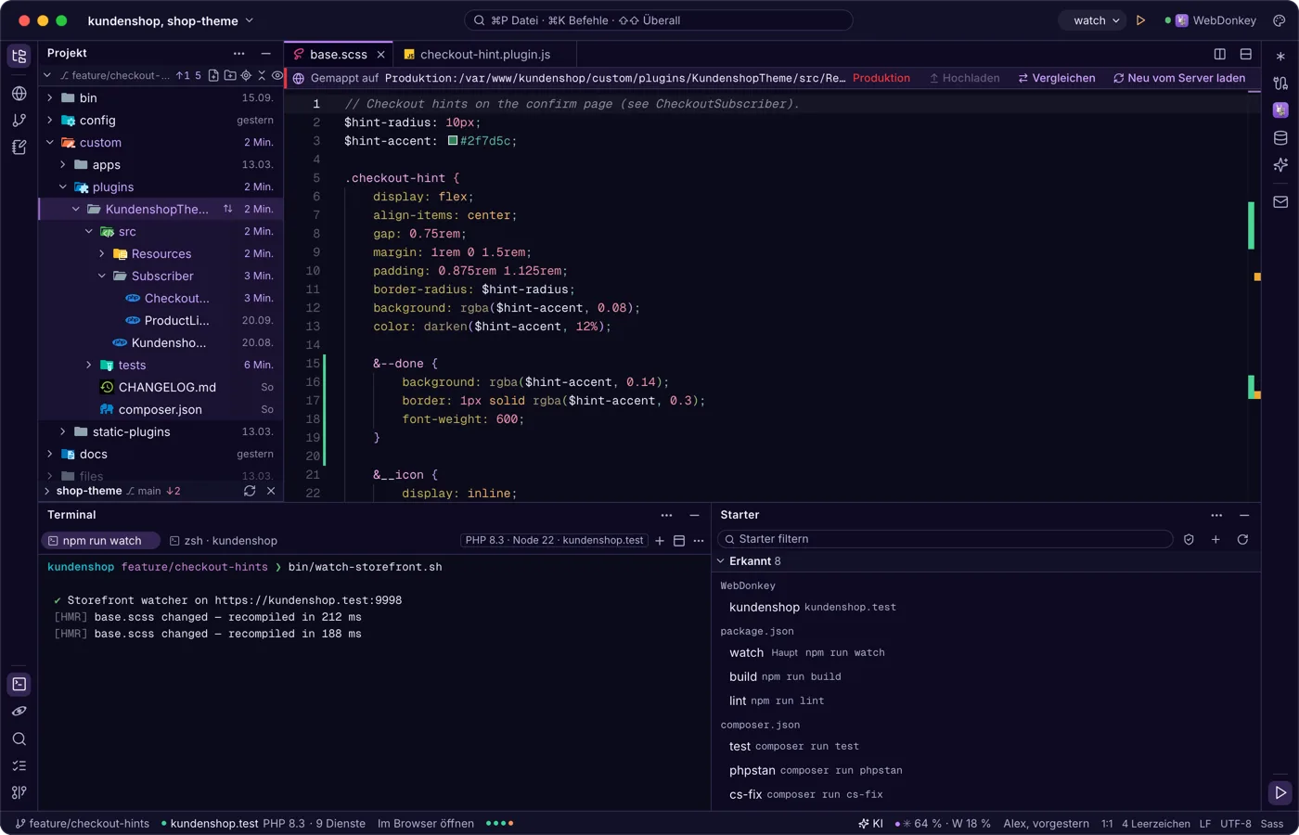Open the search tool in left sidebar
This screenshot has width=1299, height=835.
19,739
